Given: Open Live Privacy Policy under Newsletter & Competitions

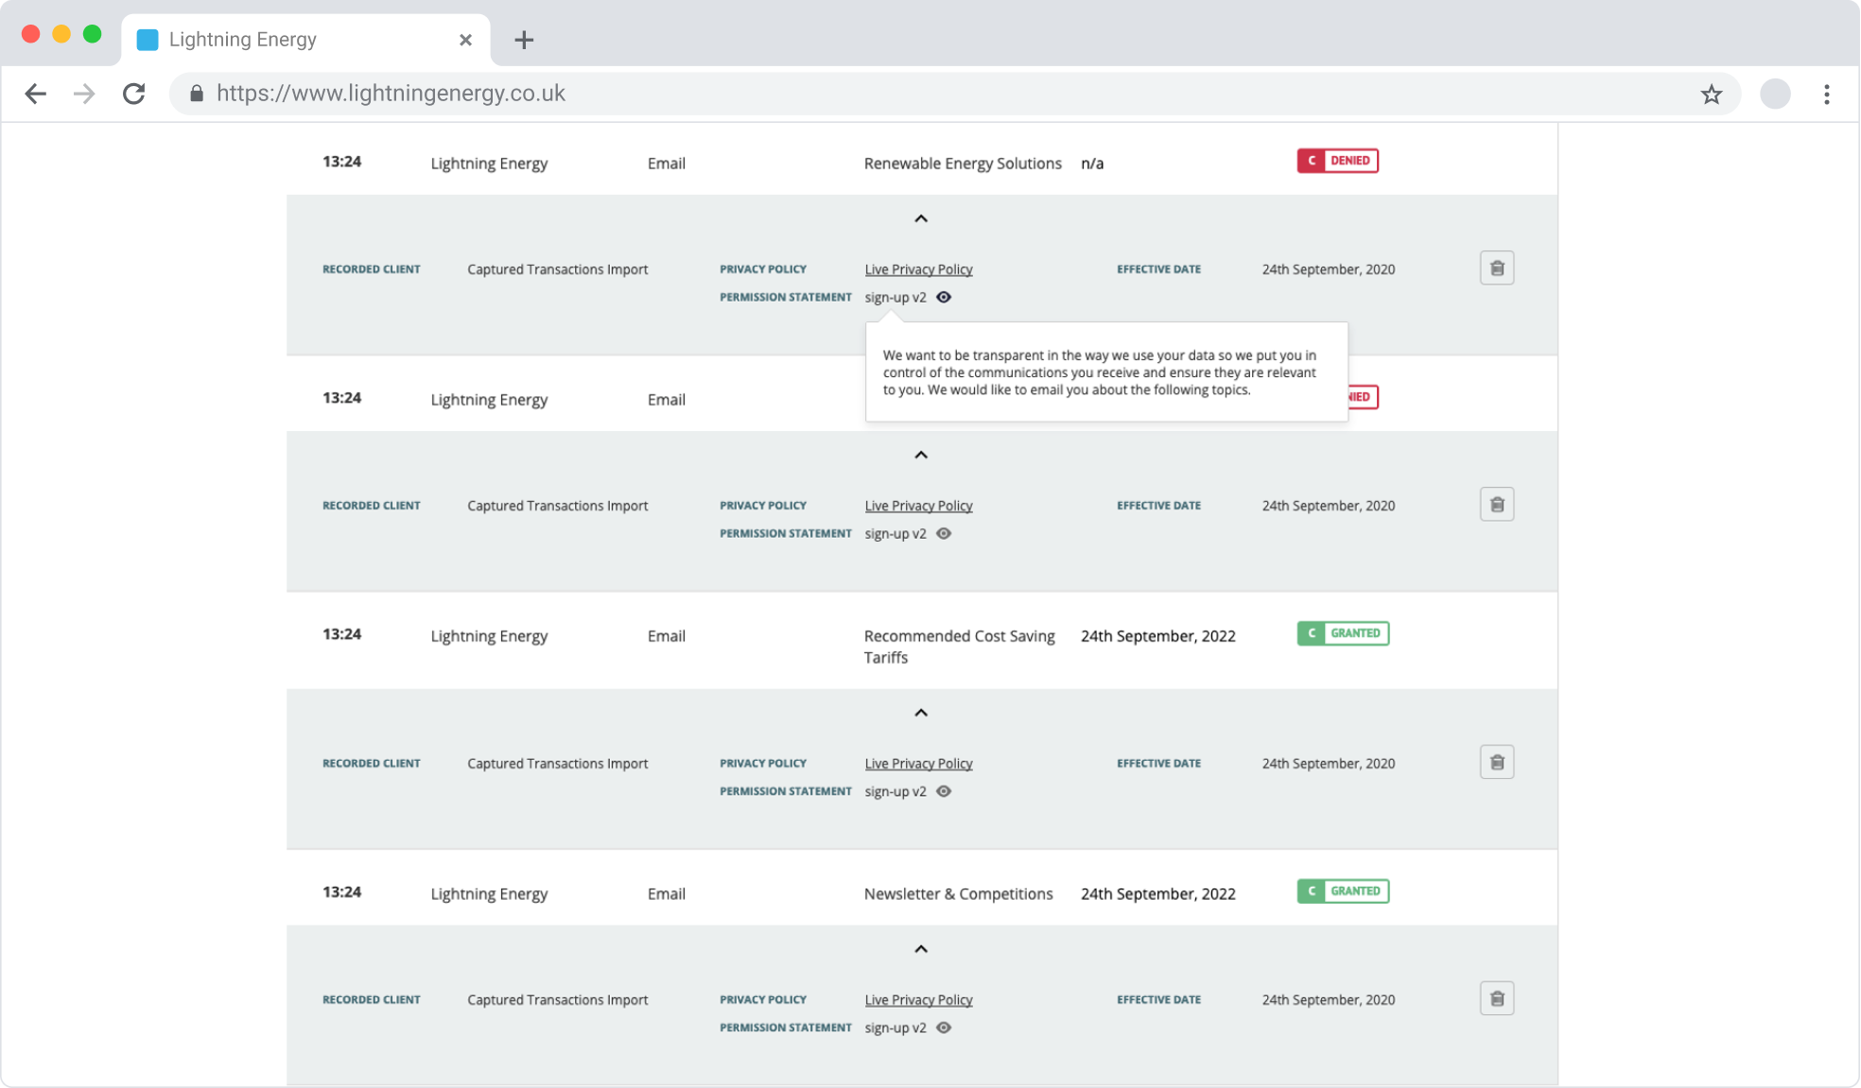Looking at the screenshot, I should [x=918, y=1000].
